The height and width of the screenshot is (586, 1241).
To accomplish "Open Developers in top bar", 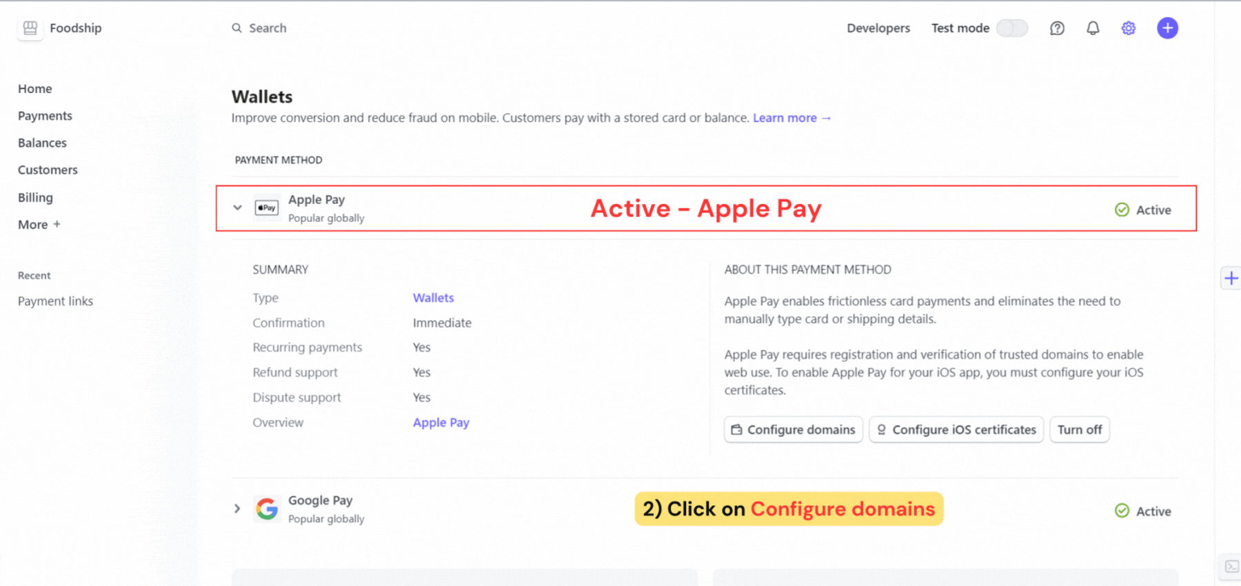I will tap(878, 28).
